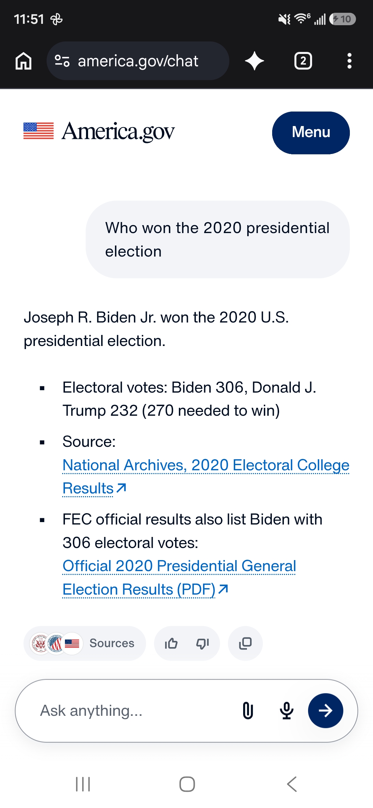Give the answer a thumbs down

point(203,643)
